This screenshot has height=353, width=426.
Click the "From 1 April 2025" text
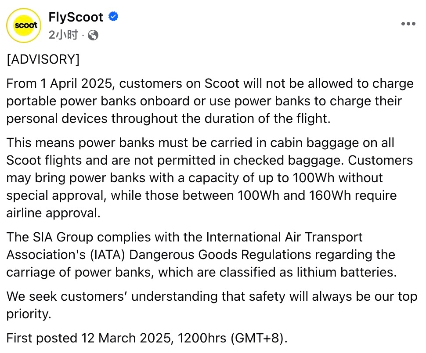[59, 83]
